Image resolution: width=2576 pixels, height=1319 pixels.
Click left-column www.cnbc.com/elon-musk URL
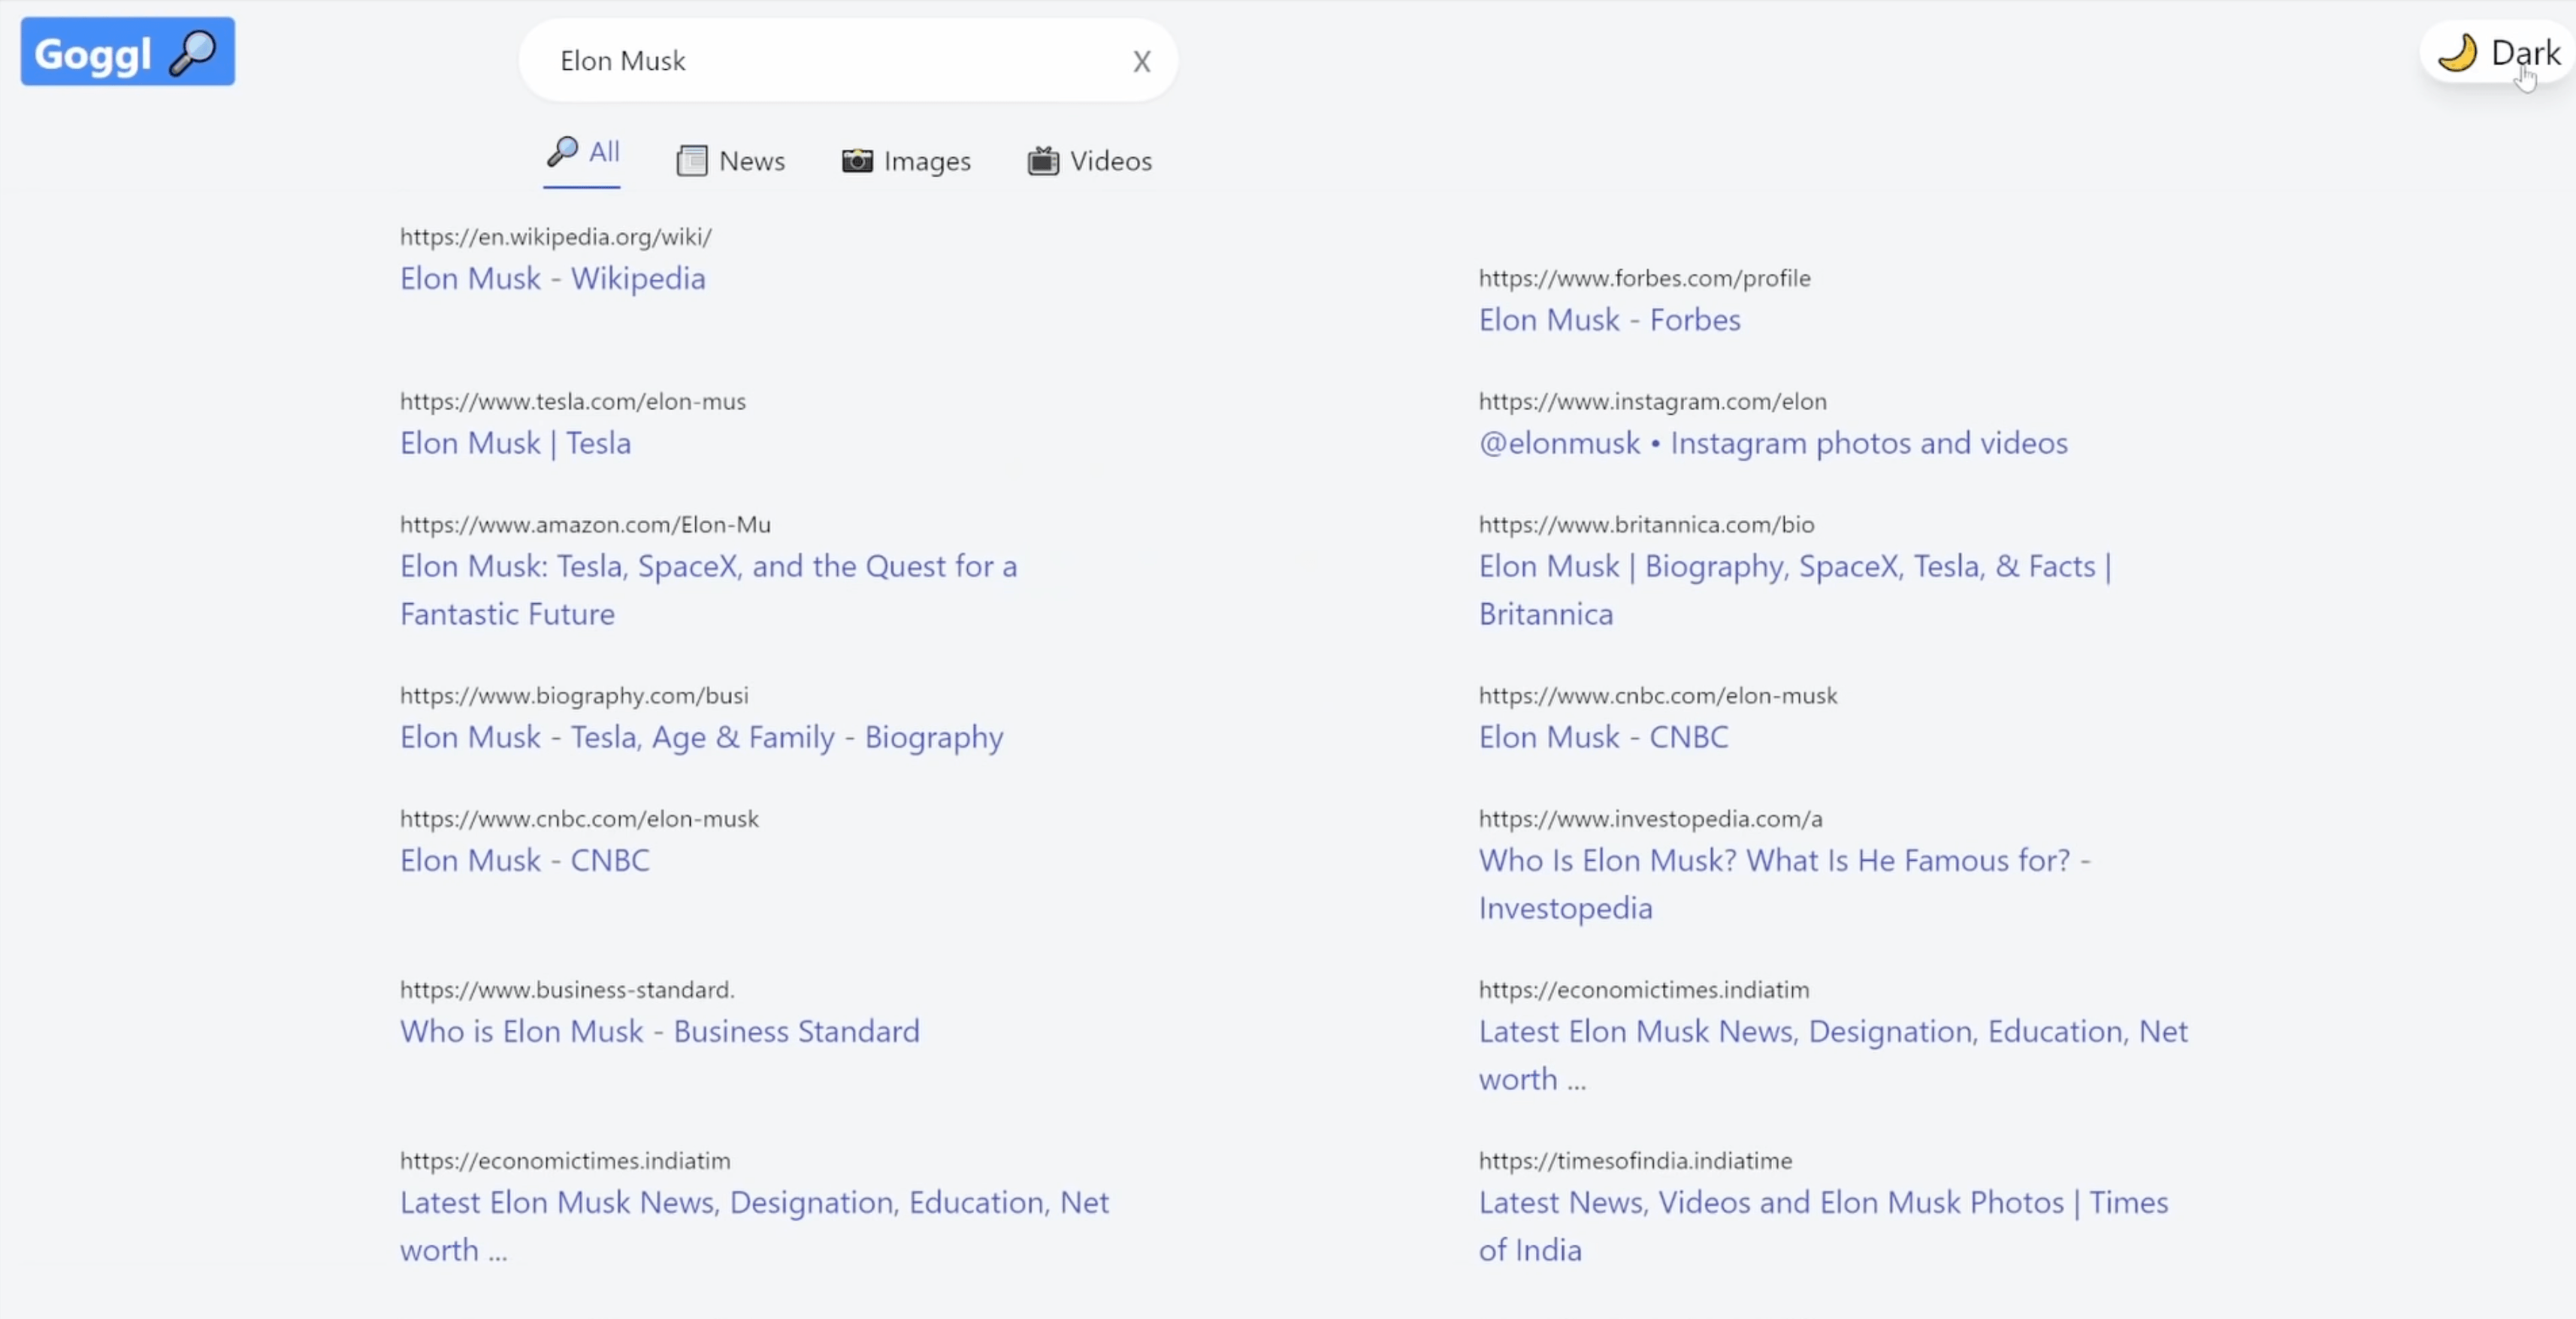point(579,819)
